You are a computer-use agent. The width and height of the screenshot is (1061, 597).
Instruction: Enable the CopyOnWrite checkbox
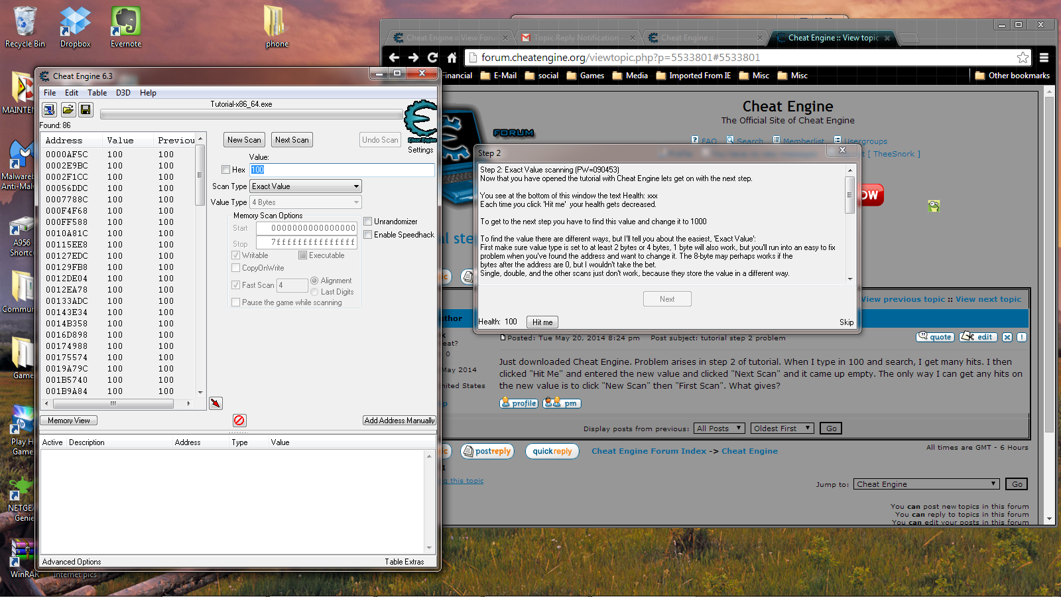tap(236, 268)
